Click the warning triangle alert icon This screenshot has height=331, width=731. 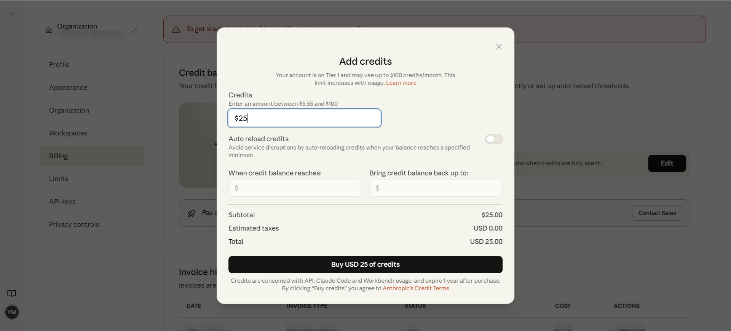click(x=176, y=29)
